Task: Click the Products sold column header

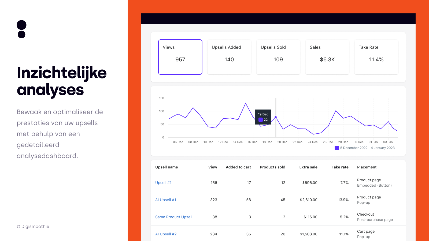Action: pos(272,167)
